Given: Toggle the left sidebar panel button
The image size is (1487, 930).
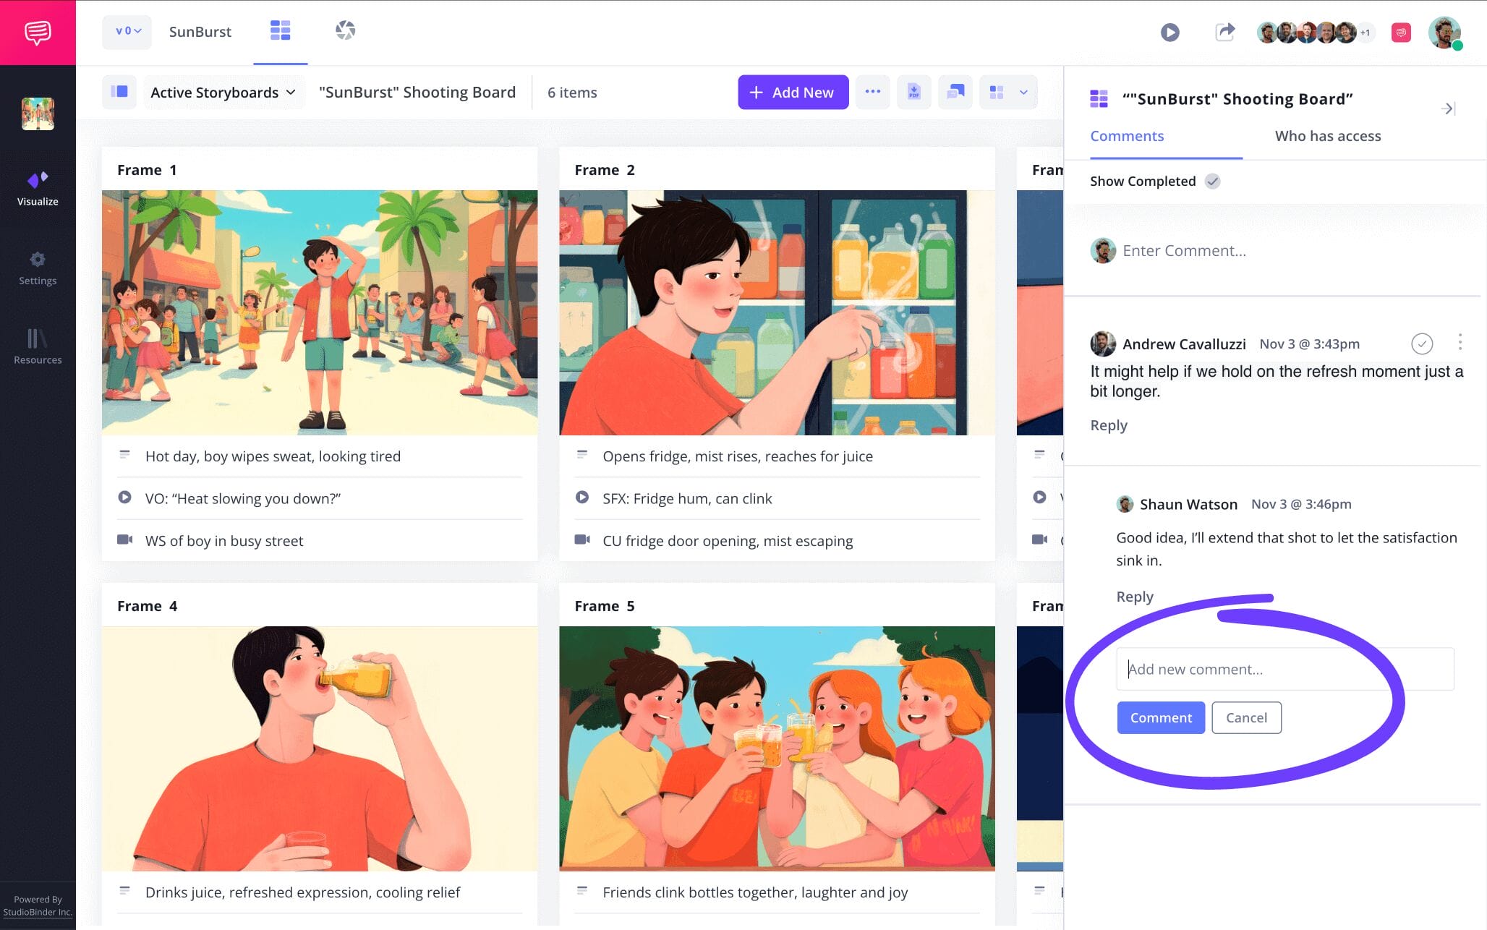Looking at the screenshot, I should 119,93.
